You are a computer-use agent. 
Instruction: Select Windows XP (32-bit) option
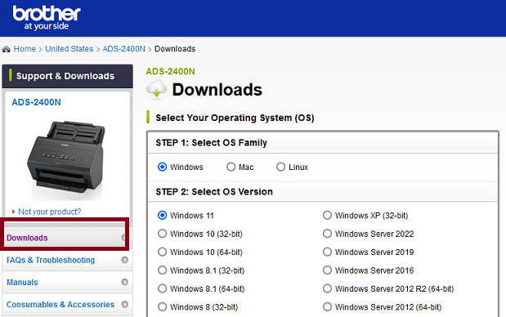click(327, 215)
